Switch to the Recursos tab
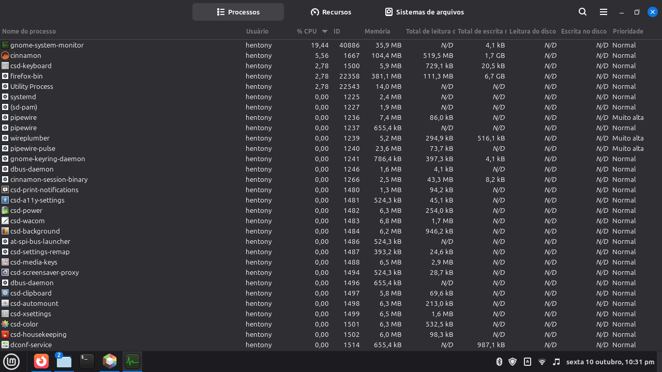The image size is (662, 372). (x=331, y=12)
